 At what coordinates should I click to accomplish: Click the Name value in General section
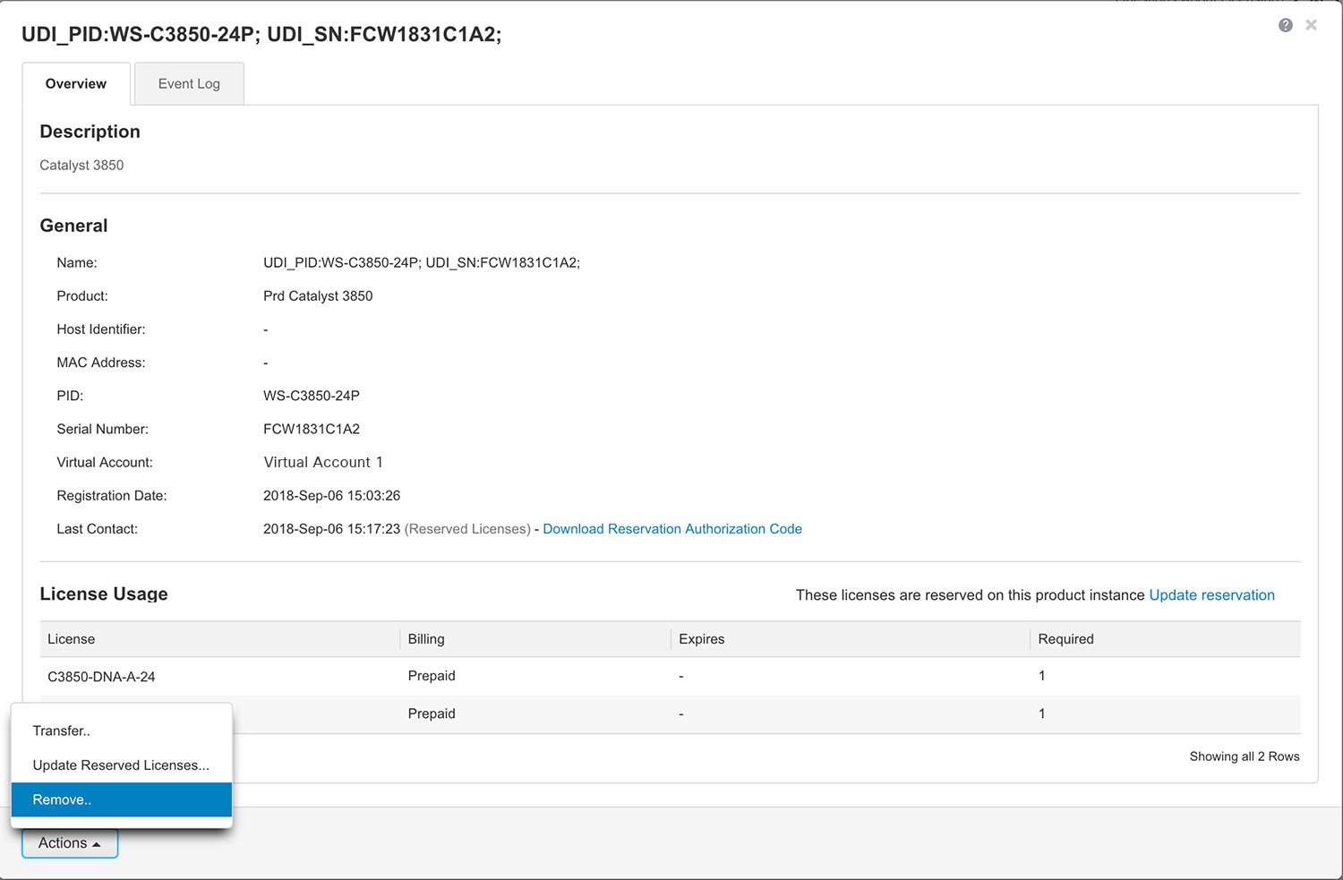coord(422,263)
